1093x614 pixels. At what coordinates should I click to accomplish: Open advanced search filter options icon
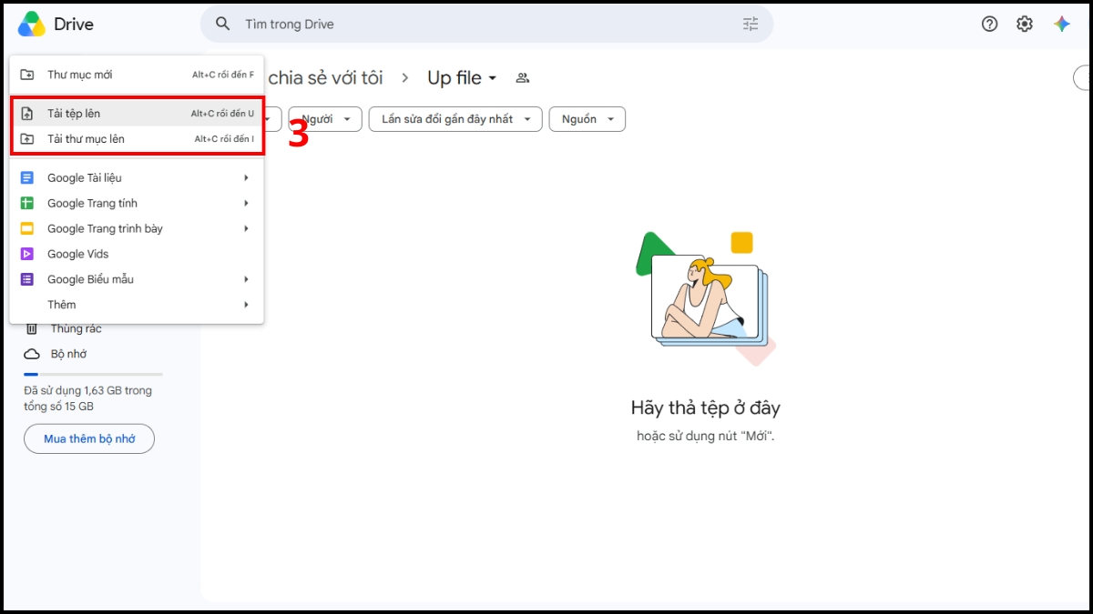tap(751, 25)
